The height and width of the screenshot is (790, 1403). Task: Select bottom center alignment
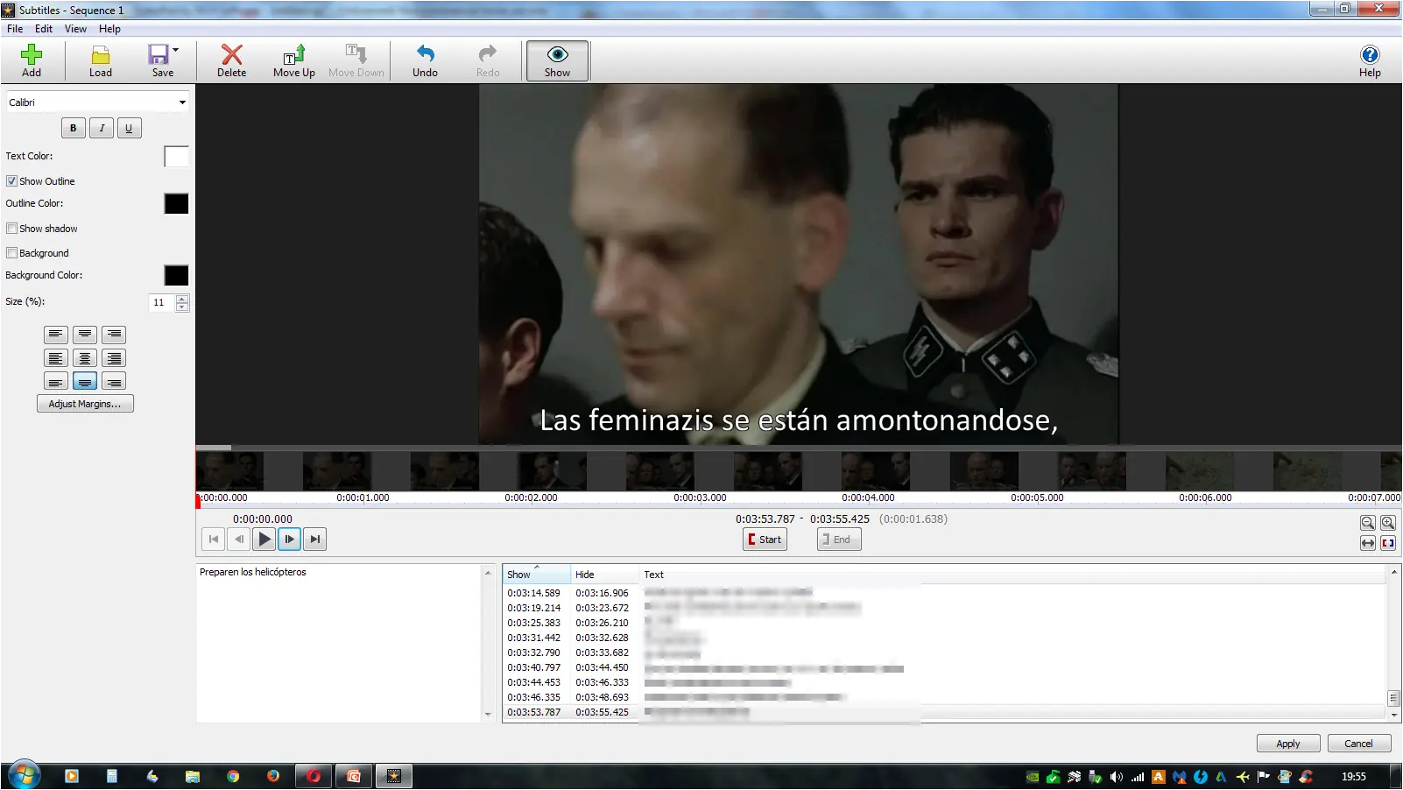pyautogui.click(x=85, y=382)
